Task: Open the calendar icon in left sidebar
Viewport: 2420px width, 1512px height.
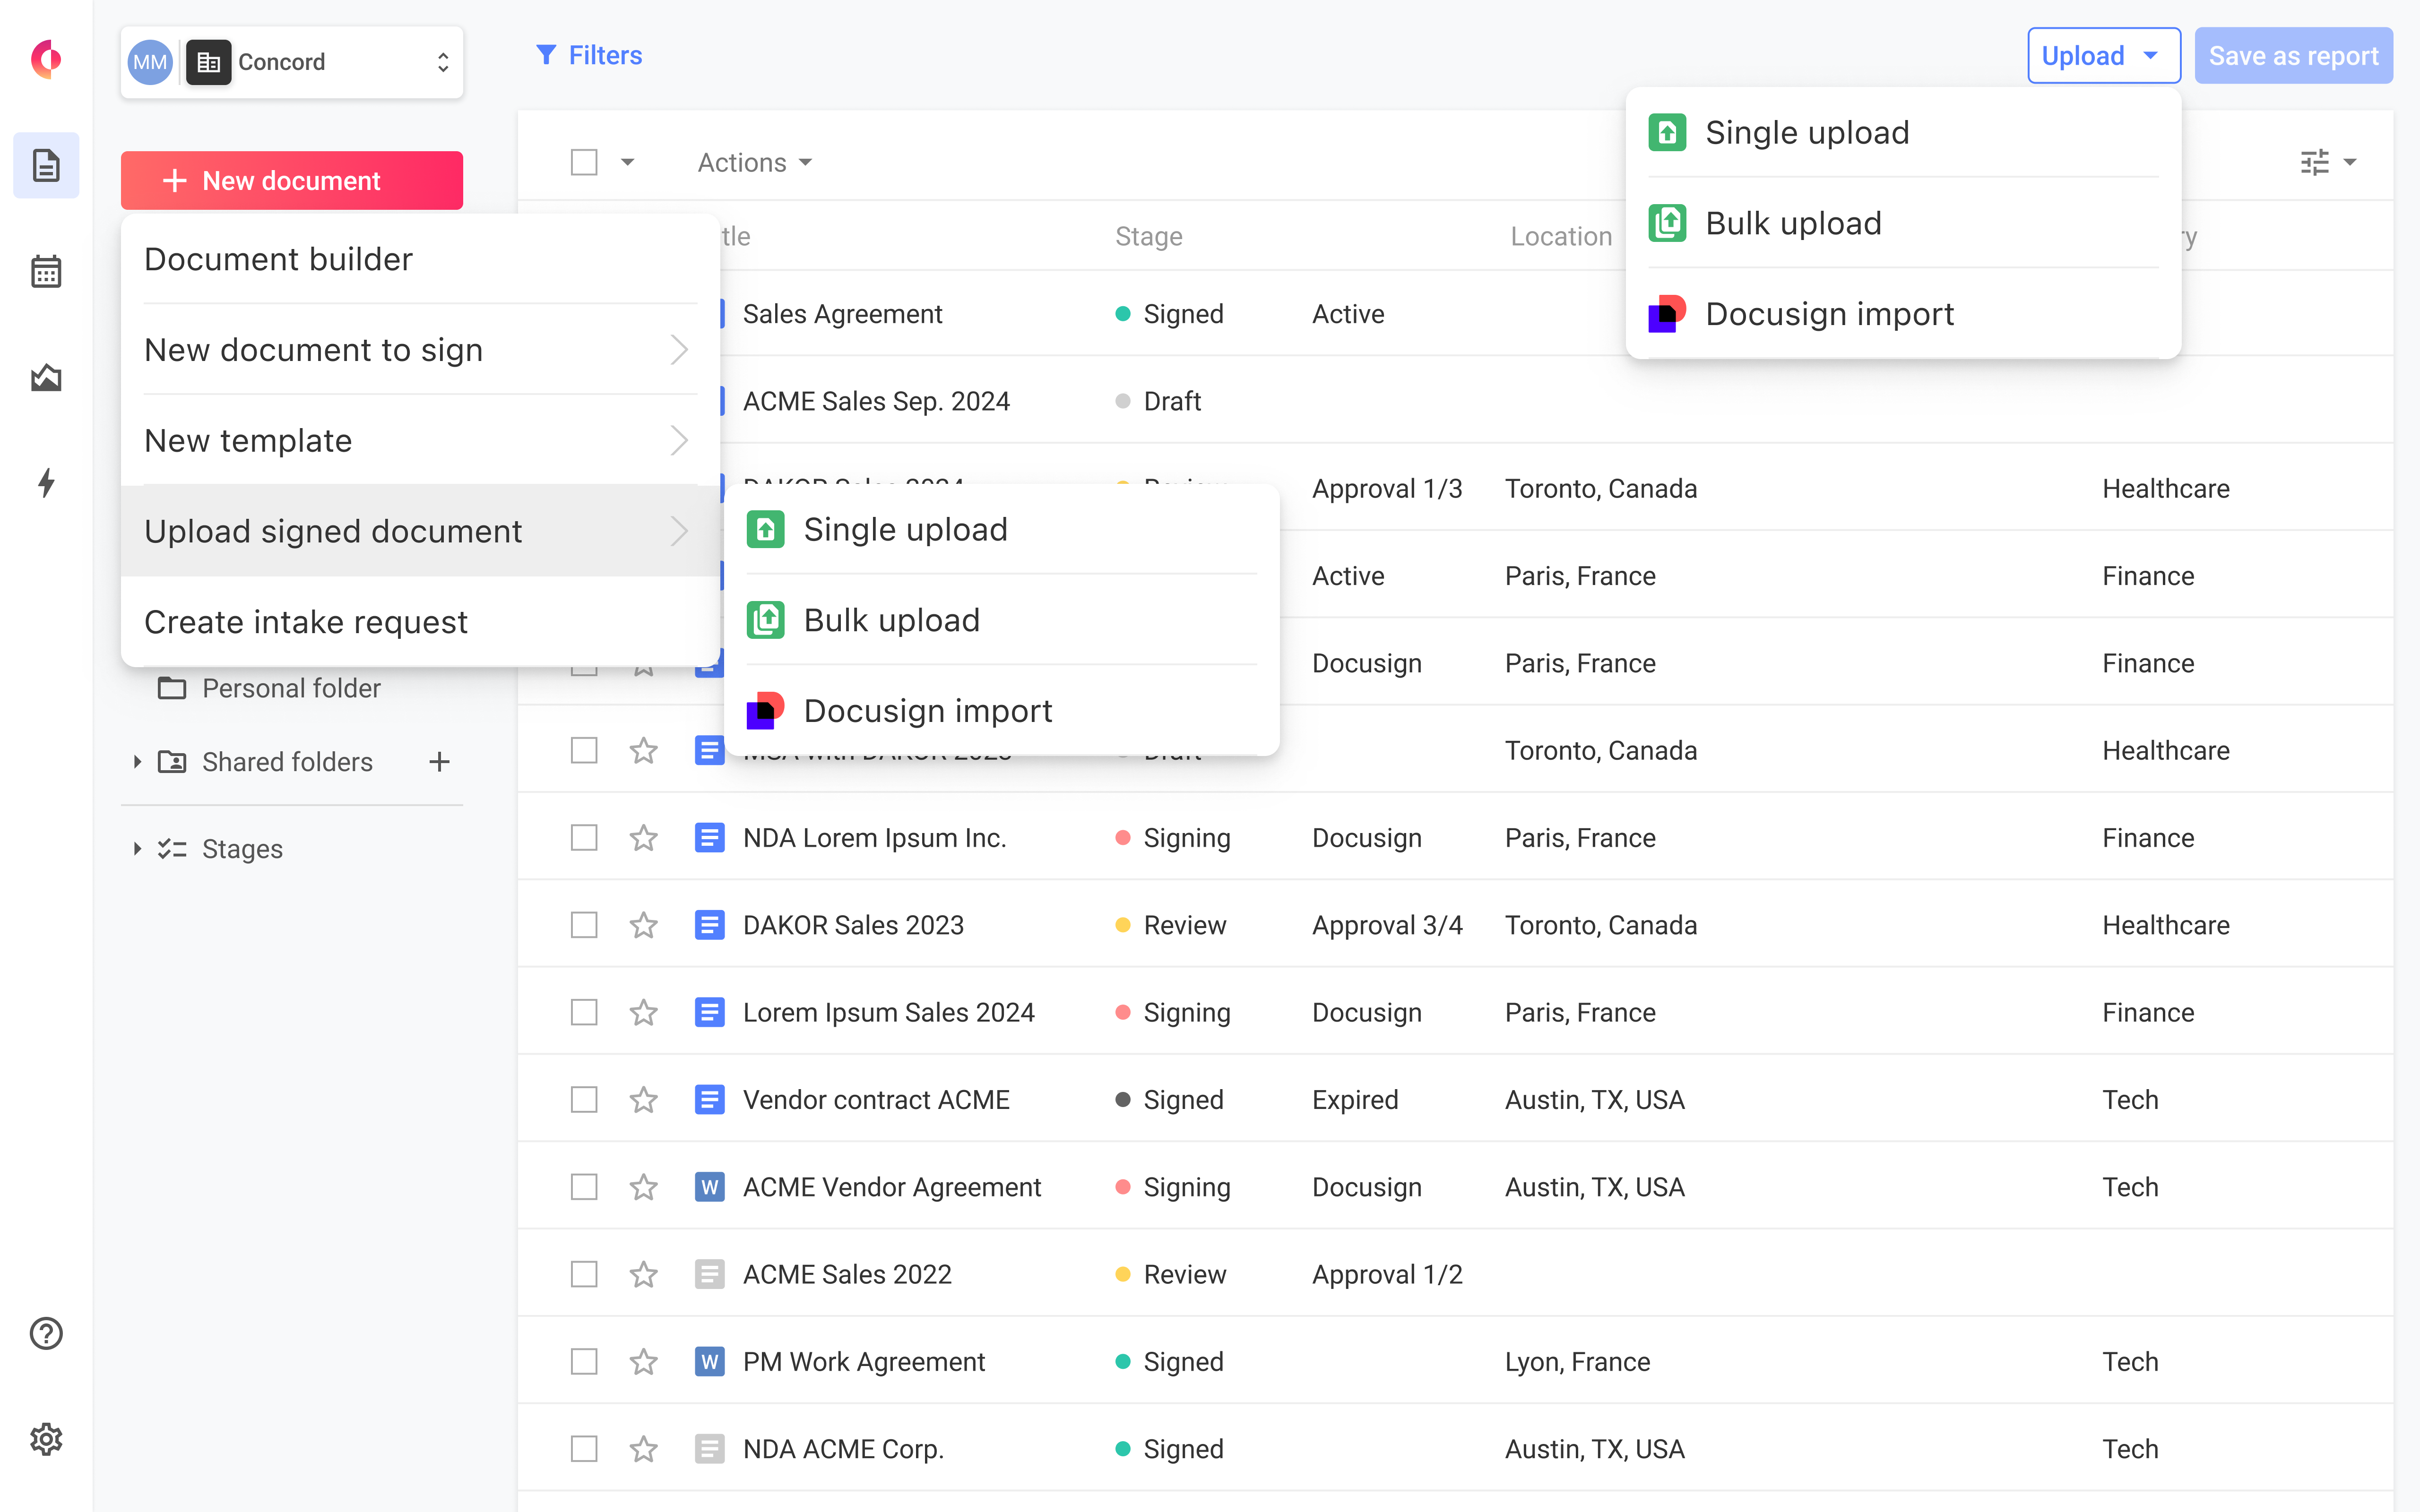Action: (x=46, y=271)
